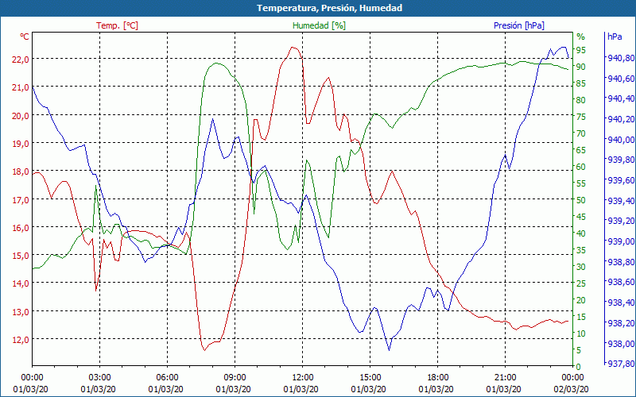Click the 18,0 temperature axis value
The image size is (636, 397).
(x=21, y=172)
